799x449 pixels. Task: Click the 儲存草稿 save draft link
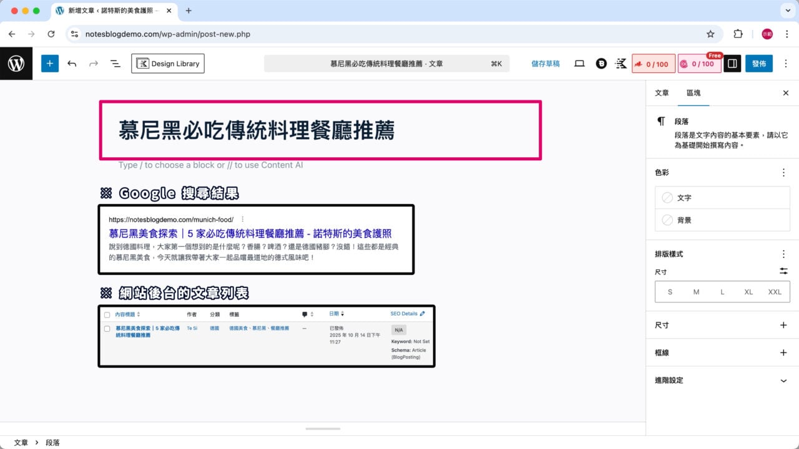[546, 63]
